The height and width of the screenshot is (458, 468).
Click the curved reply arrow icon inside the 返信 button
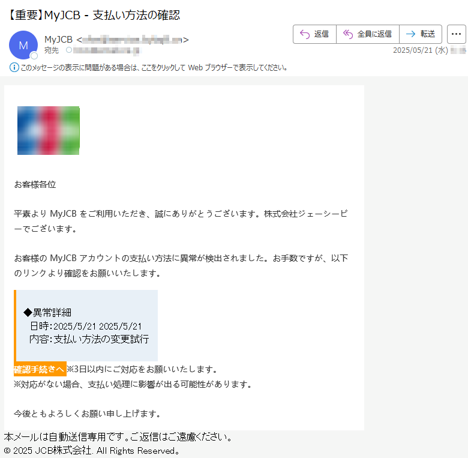coord(305,34)
